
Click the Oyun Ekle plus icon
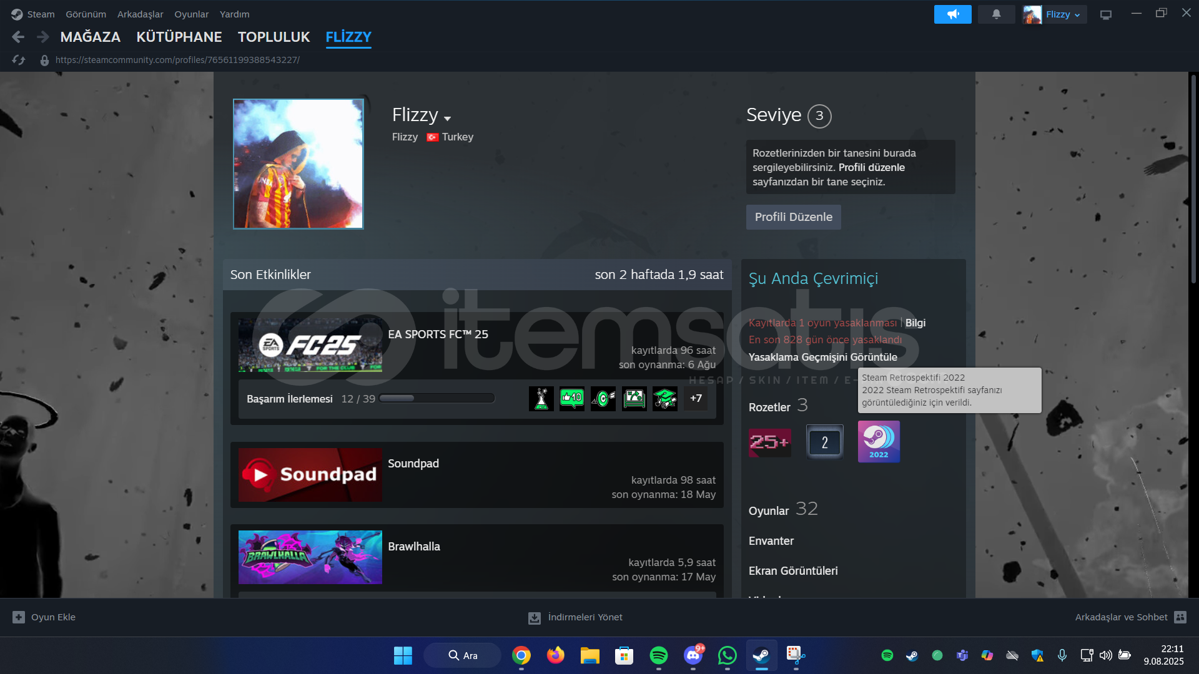(19, 617)
